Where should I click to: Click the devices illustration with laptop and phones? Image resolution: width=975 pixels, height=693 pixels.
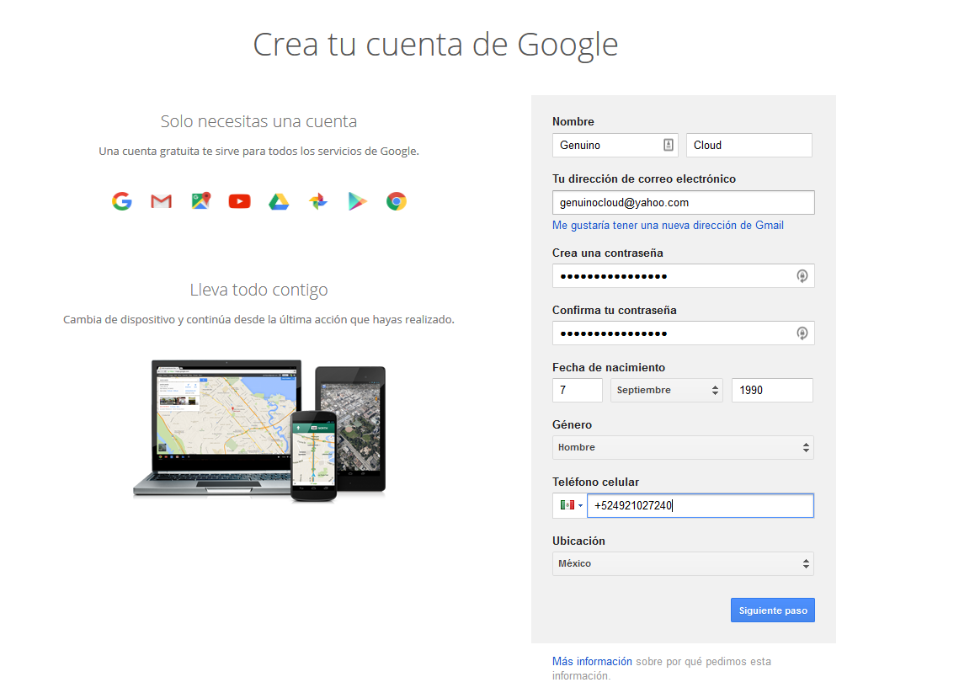coord(260,430)
